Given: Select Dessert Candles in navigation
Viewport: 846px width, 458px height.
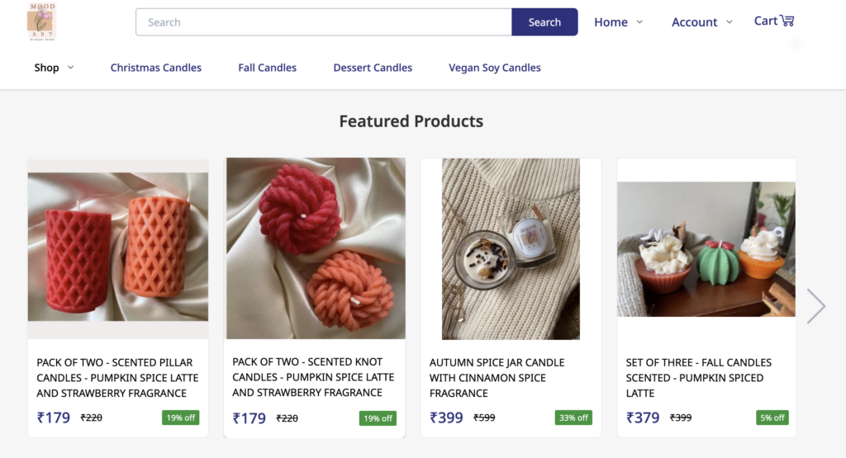Looking at the screenshot, I should [x=373, y=68].
